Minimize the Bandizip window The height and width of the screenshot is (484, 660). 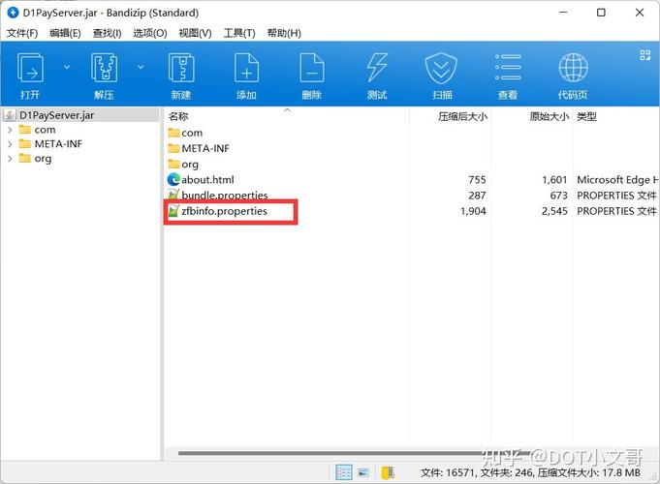pyautogui.click(x=563, y=13)
